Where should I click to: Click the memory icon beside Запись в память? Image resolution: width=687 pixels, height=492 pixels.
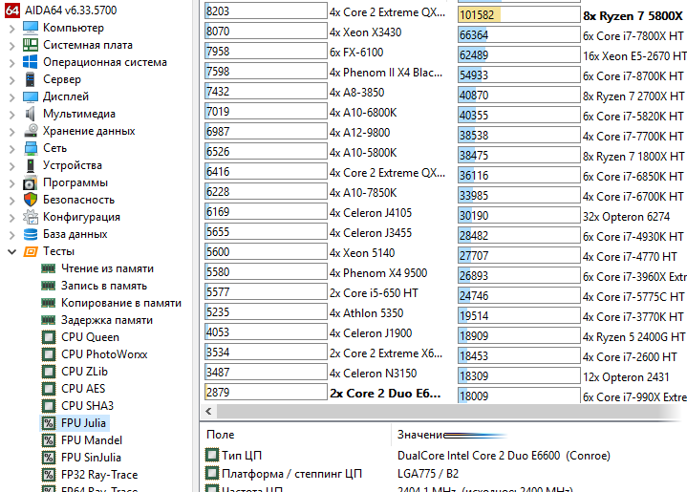point(48,286)
